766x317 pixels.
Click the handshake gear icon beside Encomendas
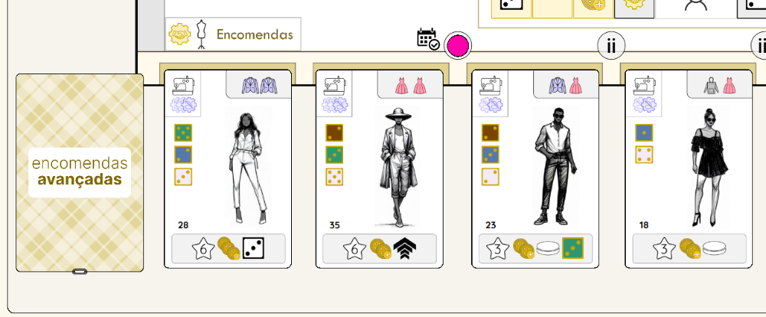pos(179,34)
